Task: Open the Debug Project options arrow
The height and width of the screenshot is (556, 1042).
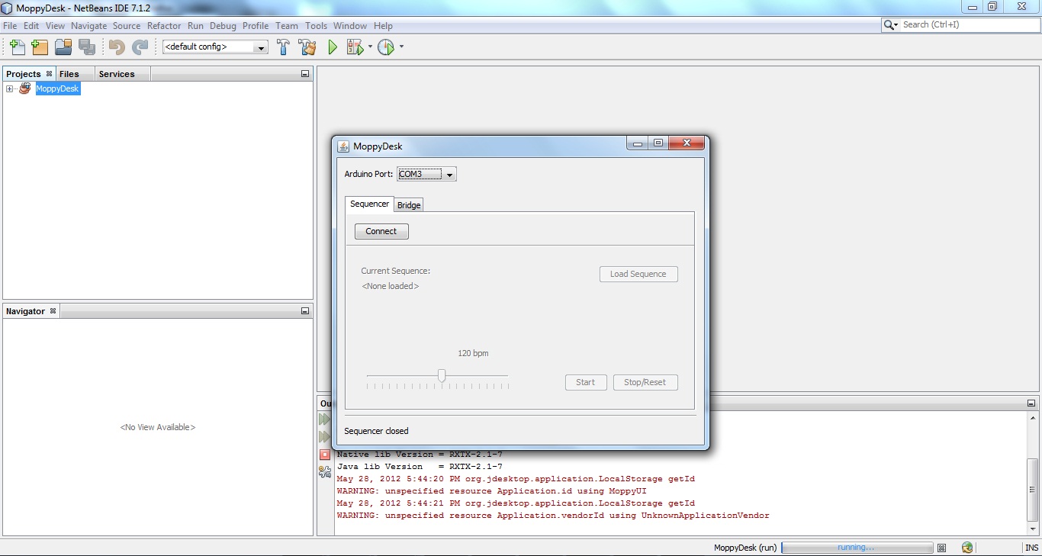Action: (370, 47)
